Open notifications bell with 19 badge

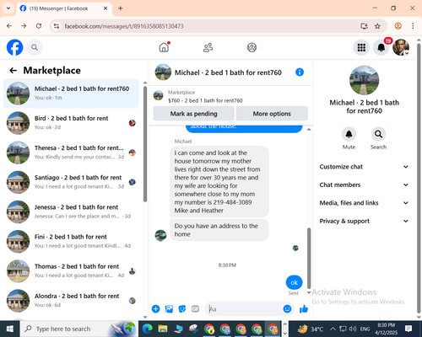pyautogui.click(x=381, y=47)
